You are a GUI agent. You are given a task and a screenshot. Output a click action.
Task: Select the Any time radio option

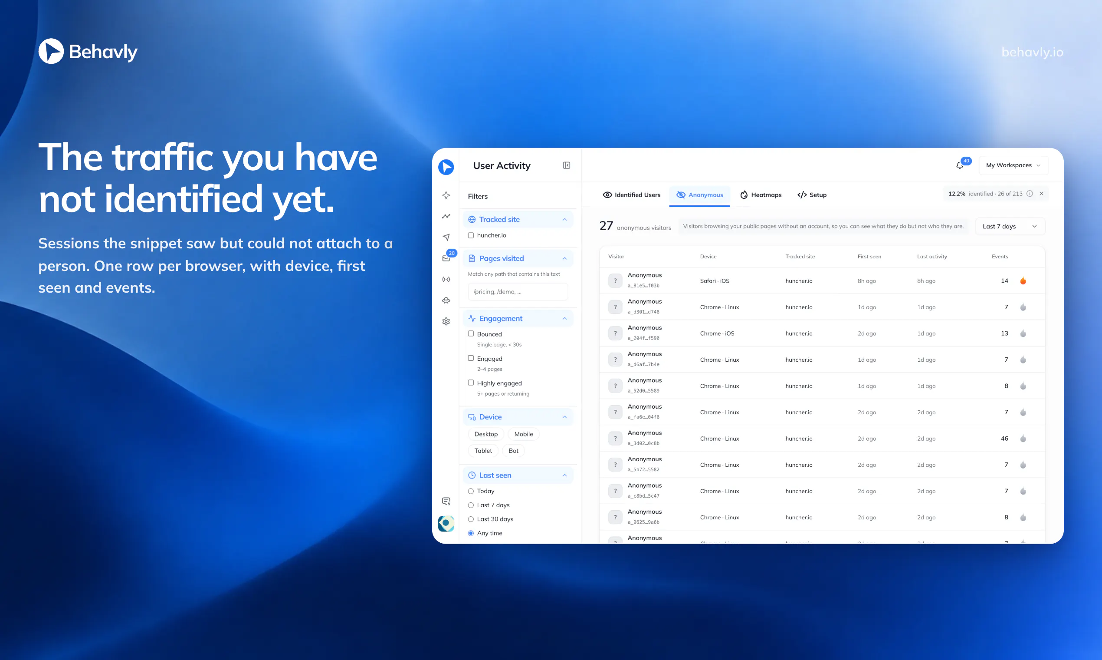pos(471,533)
